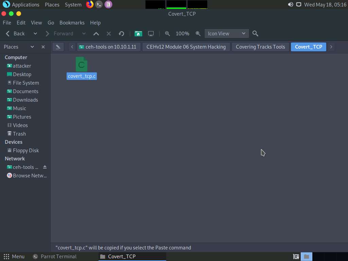Image resolution: width=348 pixels, height=261 pixels.
Task: Open the Edit menu
Action: pos(21,23)
